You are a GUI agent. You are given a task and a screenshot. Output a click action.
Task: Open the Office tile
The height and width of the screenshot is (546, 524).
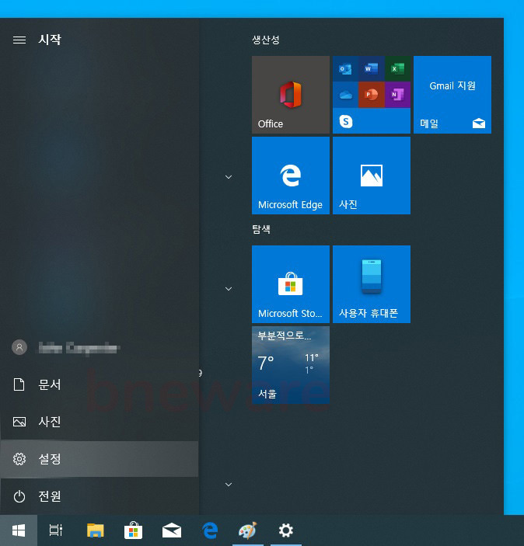(x=291, y=95)
